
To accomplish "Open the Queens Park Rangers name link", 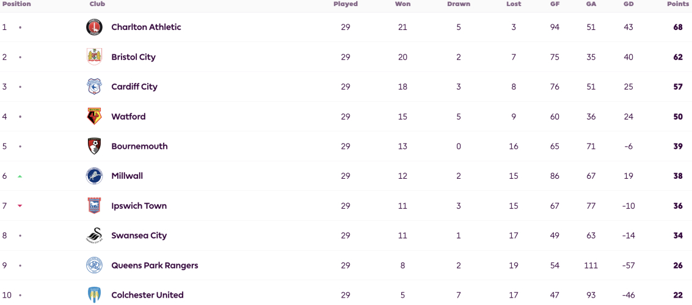I will tap(155, 265).
